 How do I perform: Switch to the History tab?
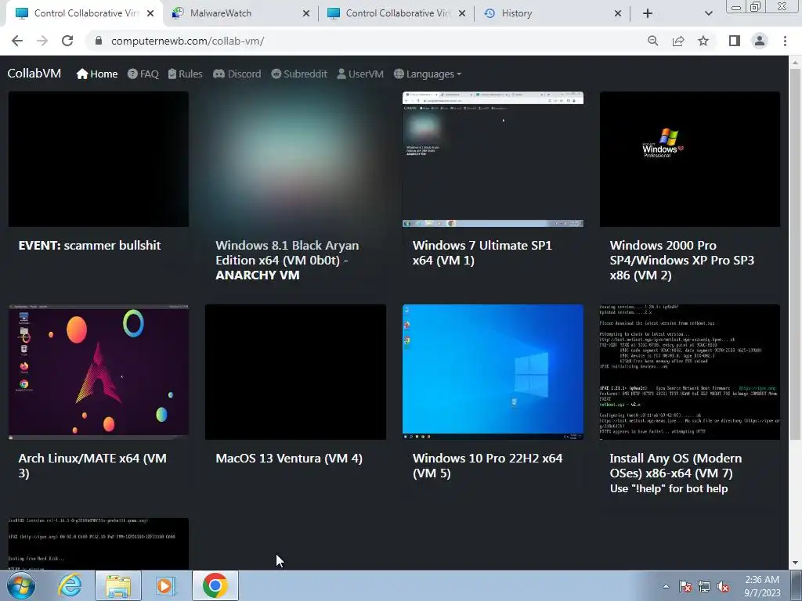[552, 13]
